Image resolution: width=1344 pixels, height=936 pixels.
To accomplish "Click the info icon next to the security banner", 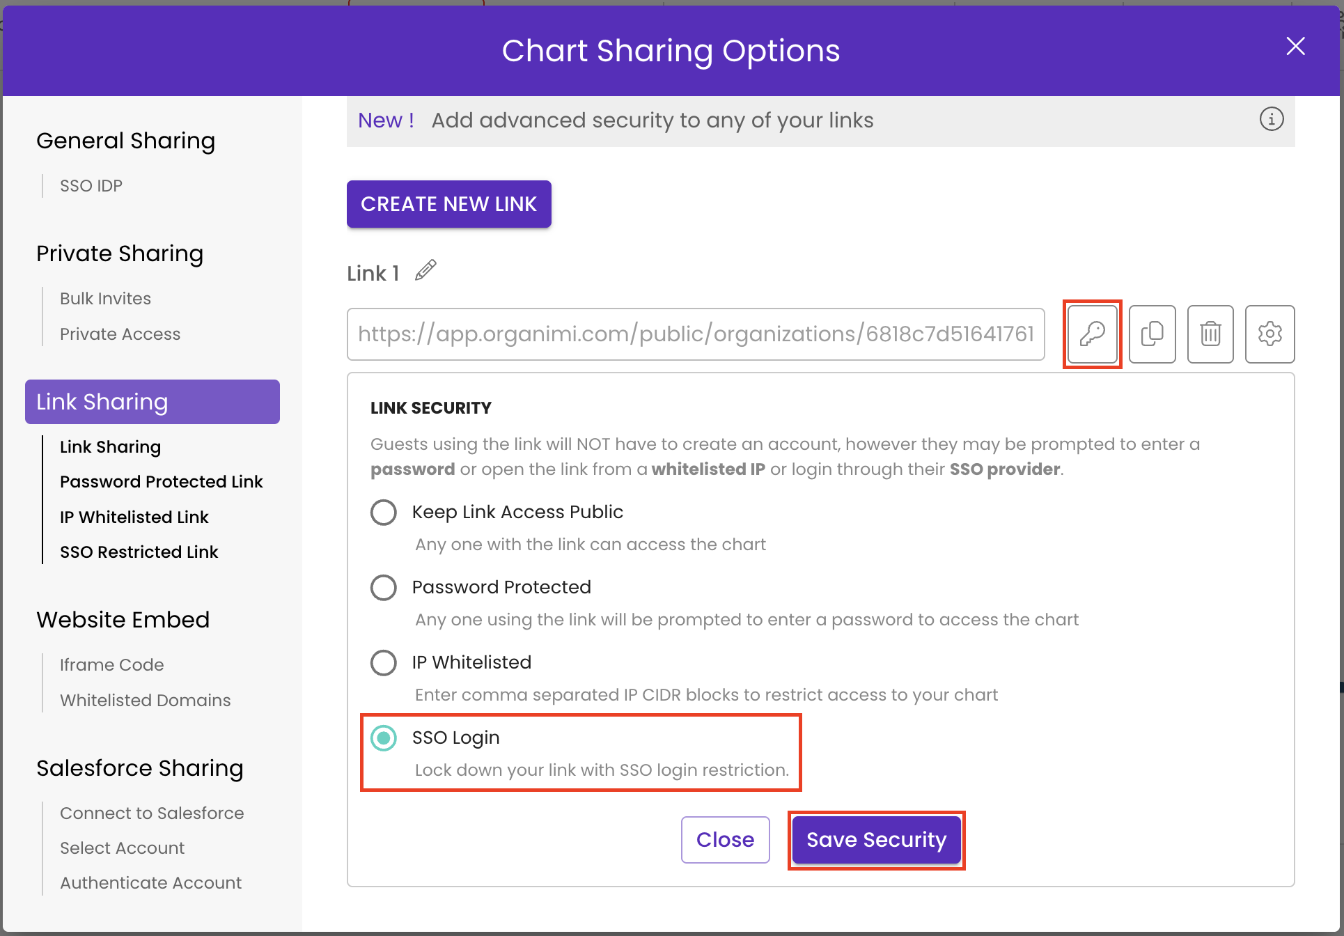I will coord(1271,119).
